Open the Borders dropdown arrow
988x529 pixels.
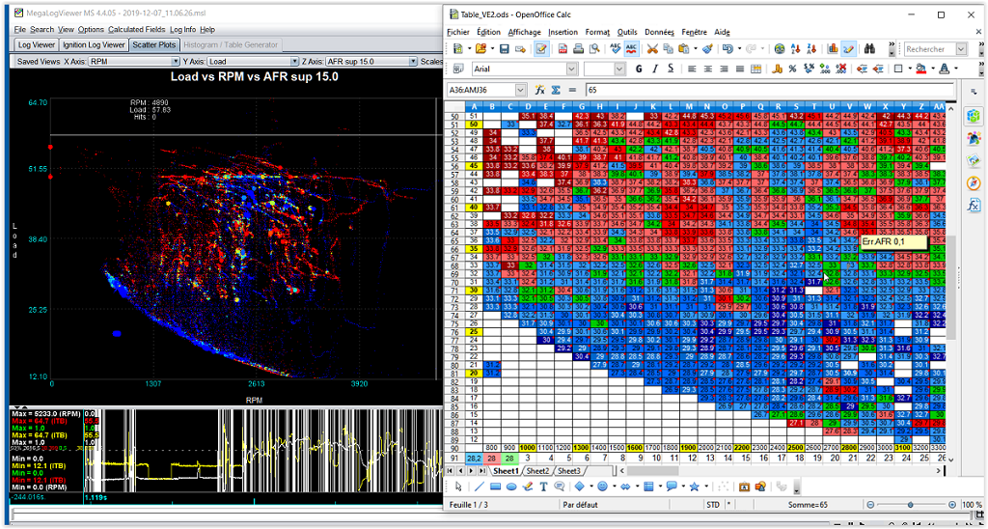(x=910, y=69)
